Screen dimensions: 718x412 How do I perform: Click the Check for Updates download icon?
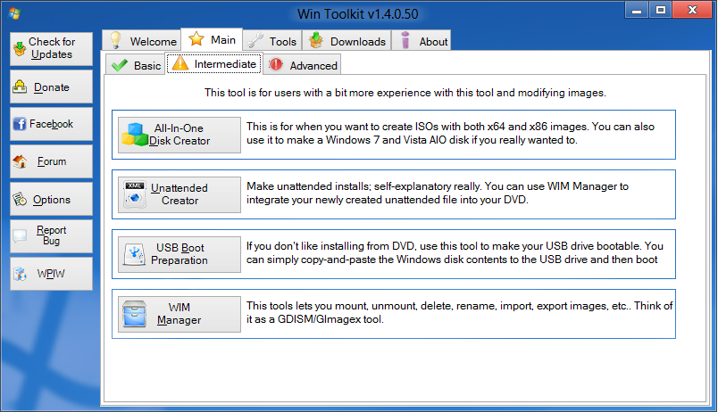pyautogui.click(x=20, y=48)
